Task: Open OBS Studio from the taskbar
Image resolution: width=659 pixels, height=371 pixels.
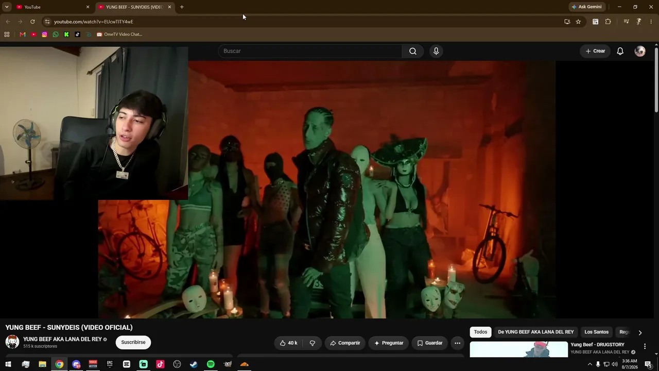Action: [177, 364]
